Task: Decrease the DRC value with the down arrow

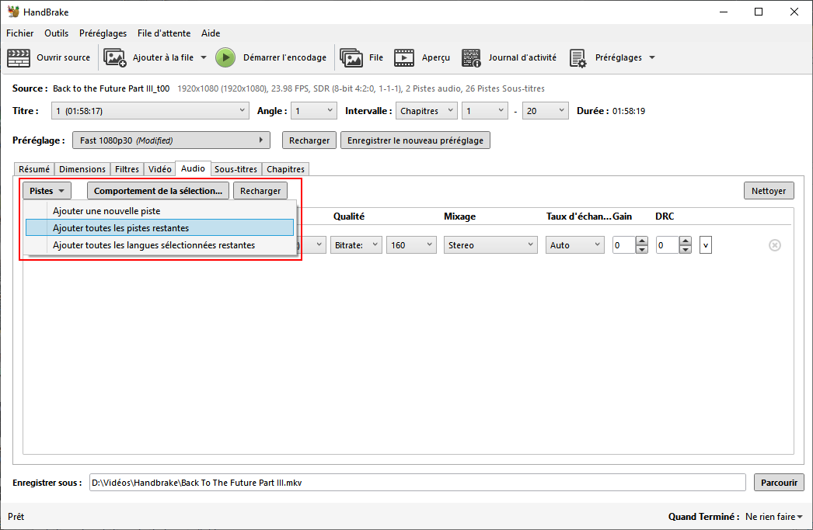Action: click(685, 250)
